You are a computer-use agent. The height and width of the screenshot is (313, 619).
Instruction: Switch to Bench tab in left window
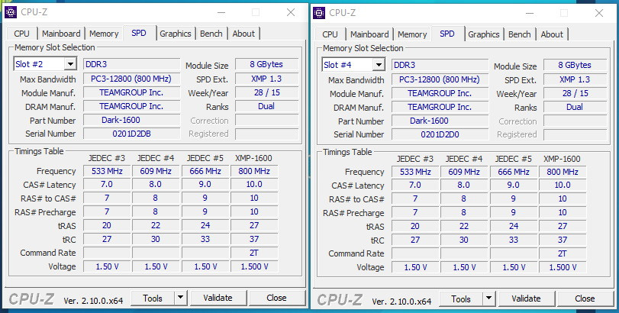pos(211,34)
